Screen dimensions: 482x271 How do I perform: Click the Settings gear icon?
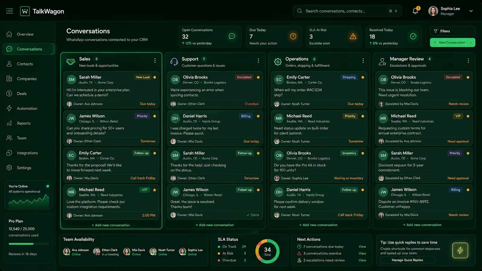click(9, 168)
